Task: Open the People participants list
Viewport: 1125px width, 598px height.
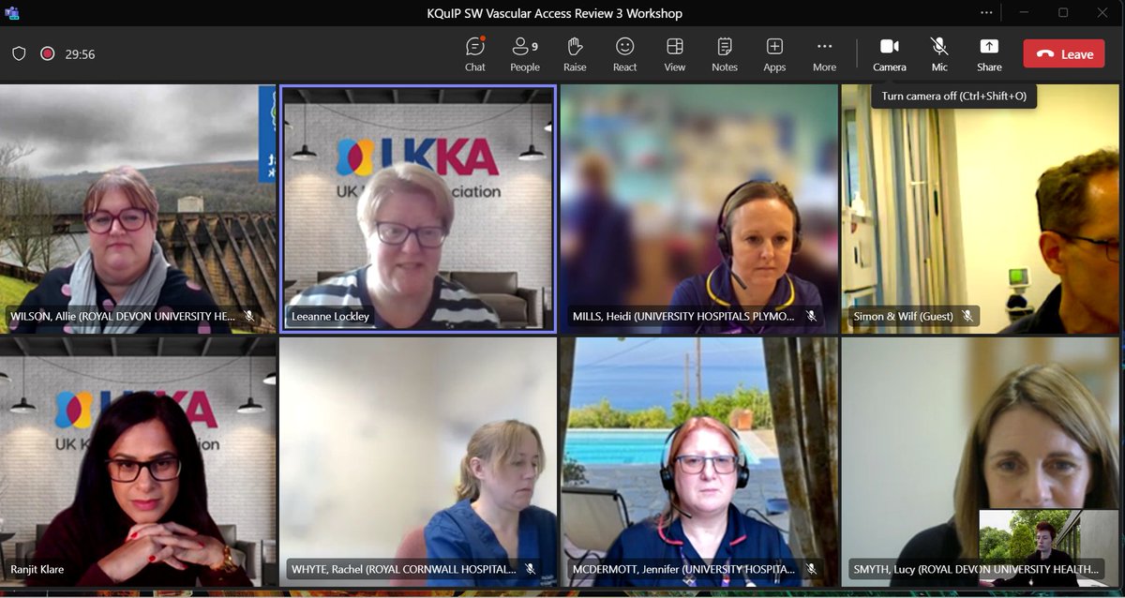Action: click(x=525, y=54)
